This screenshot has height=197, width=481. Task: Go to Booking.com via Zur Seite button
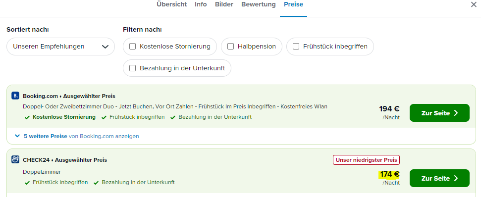pos(439,113)
